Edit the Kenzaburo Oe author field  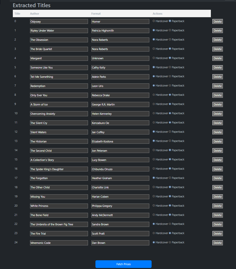pyautogui.click(x=120, y=123)
